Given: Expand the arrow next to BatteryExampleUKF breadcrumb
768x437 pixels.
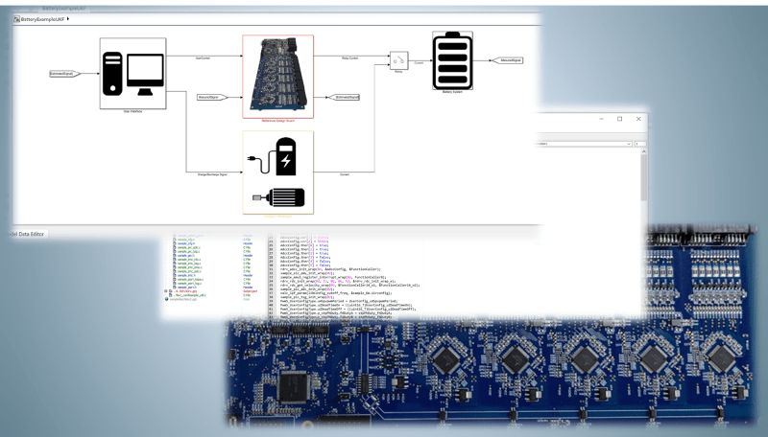Looking at the screenshot, I should coord(69,18).
